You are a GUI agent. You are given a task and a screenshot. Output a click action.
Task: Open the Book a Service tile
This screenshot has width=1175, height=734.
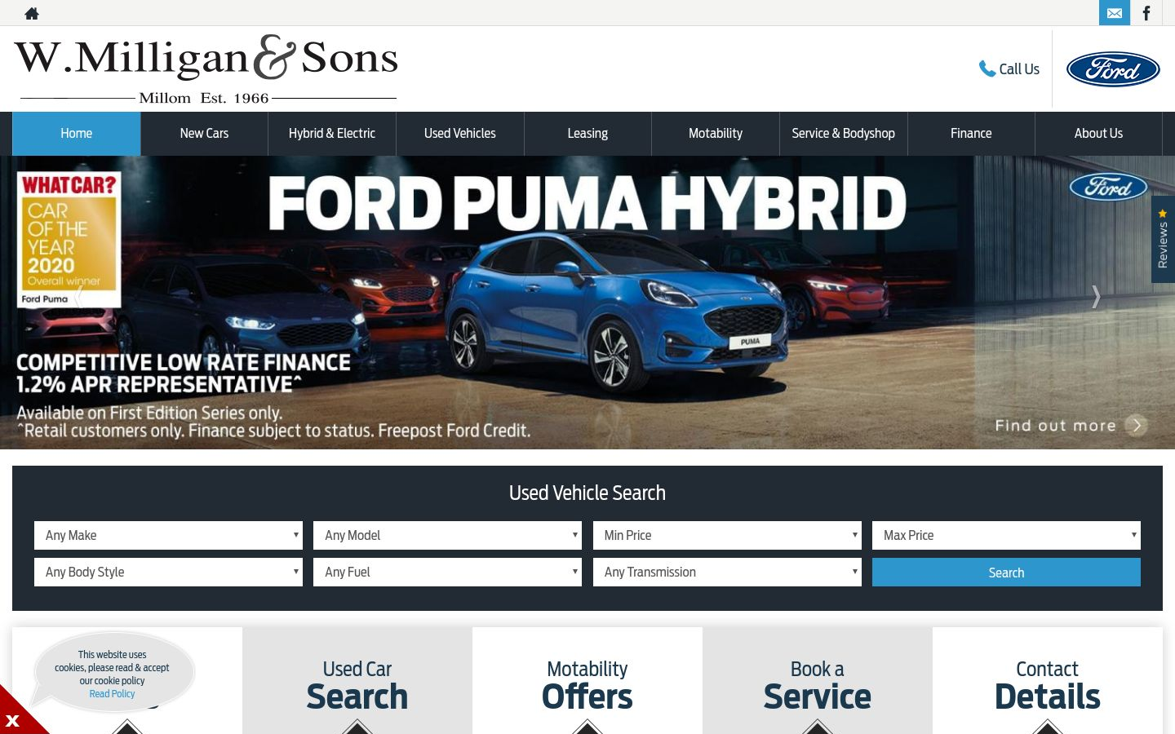[818, 681]
